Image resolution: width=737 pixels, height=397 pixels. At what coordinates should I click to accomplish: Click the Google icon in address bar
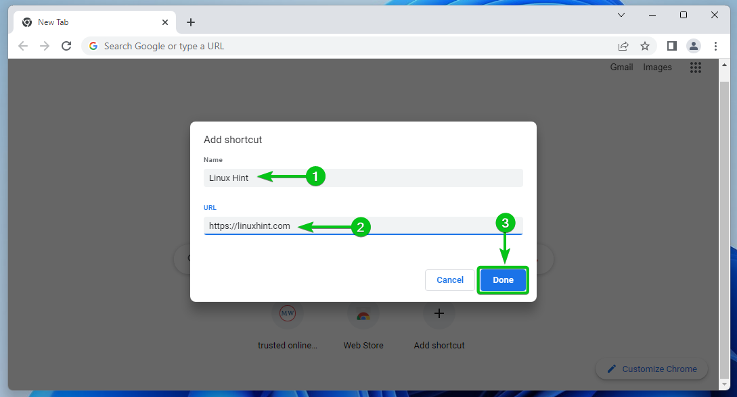[93, 46]
